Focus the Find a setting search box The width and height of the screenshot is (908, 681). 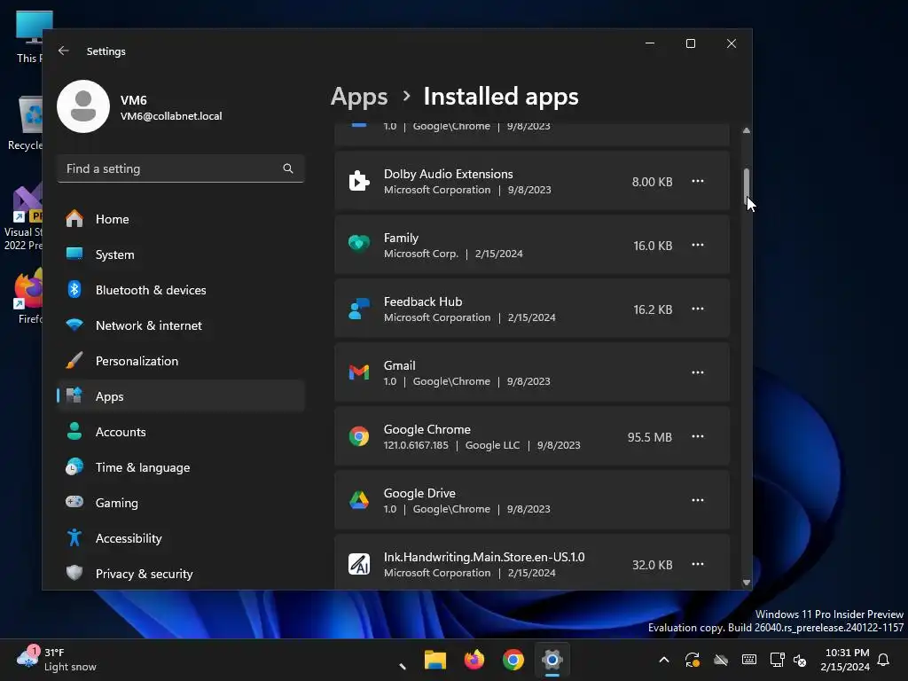181,168
